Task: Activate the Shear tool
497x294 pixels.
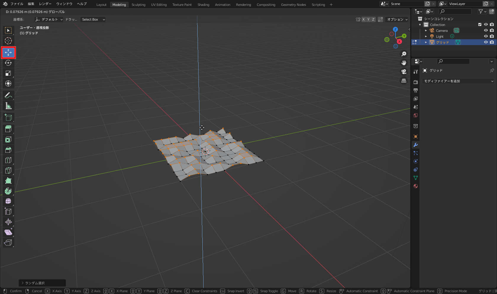Action: [x=8, y=232]
